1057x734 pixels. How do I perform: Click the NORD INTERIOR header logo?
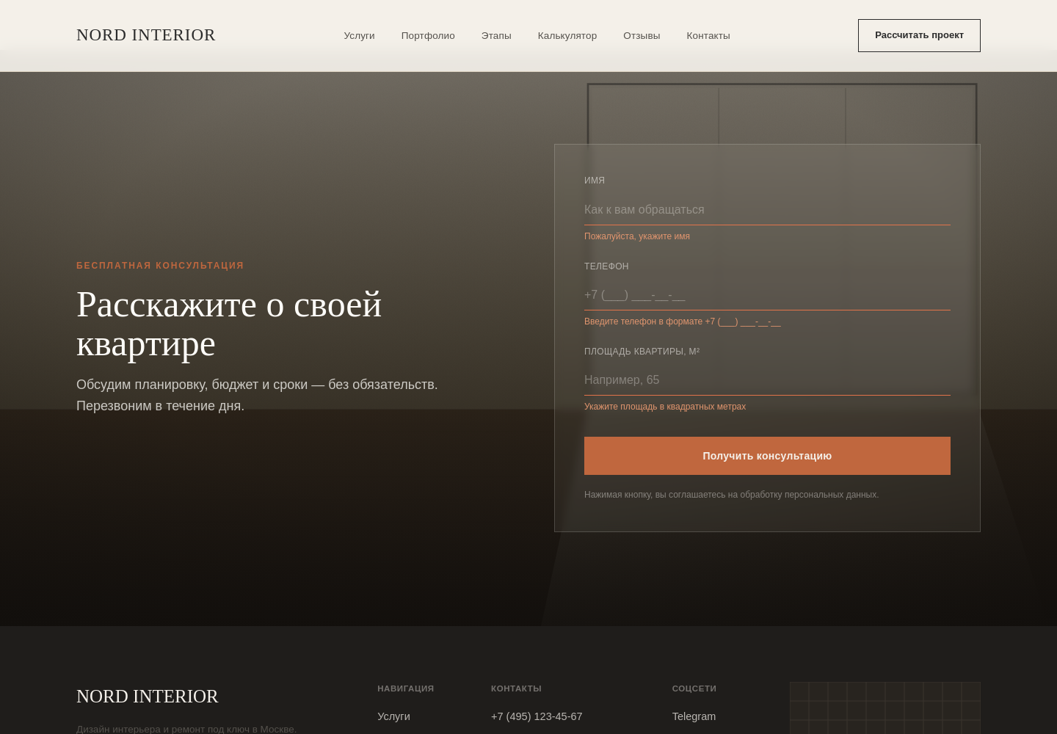pos(146,35)
